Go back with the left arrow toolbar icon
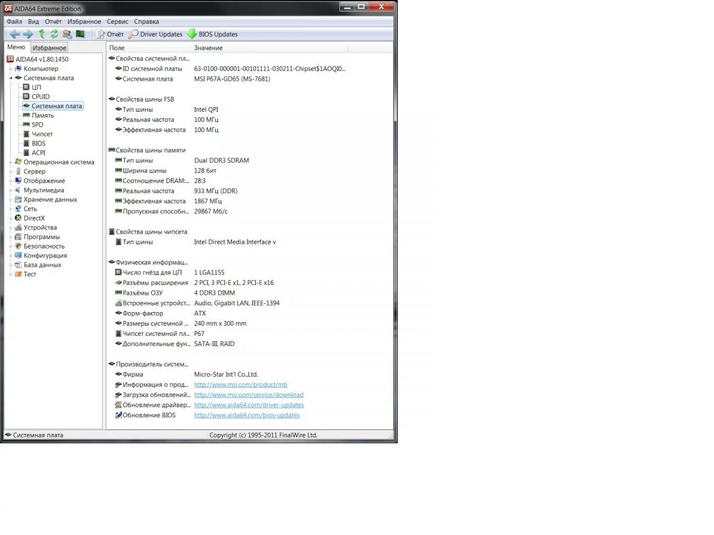 point(15,34)
